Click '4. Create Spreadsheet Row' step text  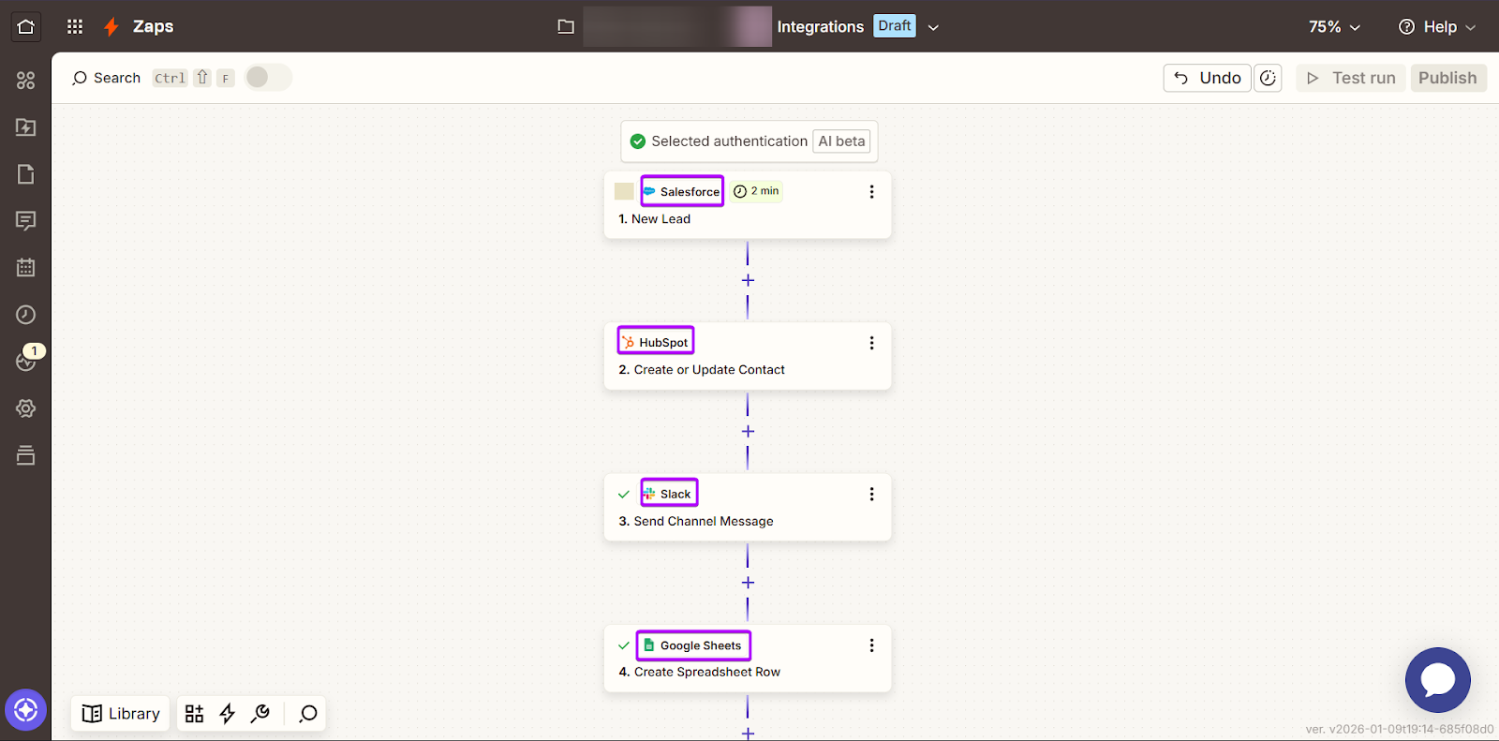(x=699, y=672)
